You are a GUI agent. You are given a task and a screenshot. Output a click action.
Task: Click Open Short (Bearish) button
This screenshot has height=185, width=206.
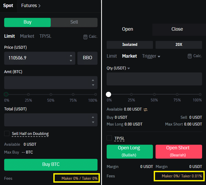[x=179, y=151]
